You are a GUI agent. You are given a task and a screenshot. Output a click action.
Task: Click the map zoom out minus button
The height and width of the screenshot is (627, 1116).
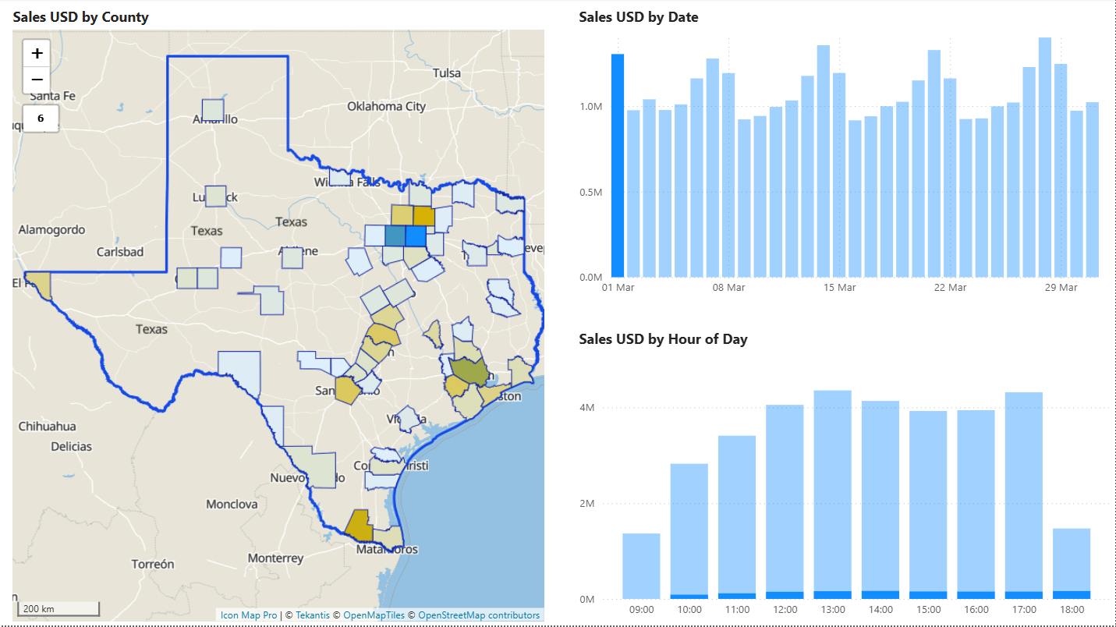point(37,80)
